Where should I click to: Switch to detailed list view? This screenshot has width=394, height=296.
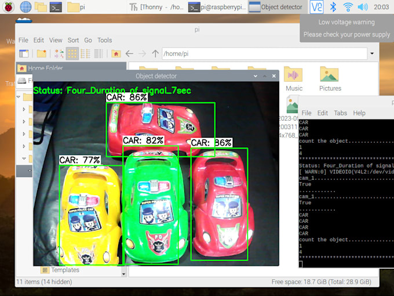coord(99,53)
